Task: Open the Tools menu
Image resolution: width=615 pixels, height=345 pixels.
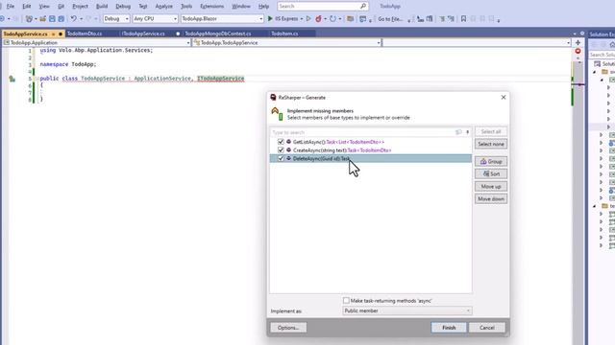Action: (186, 7)
